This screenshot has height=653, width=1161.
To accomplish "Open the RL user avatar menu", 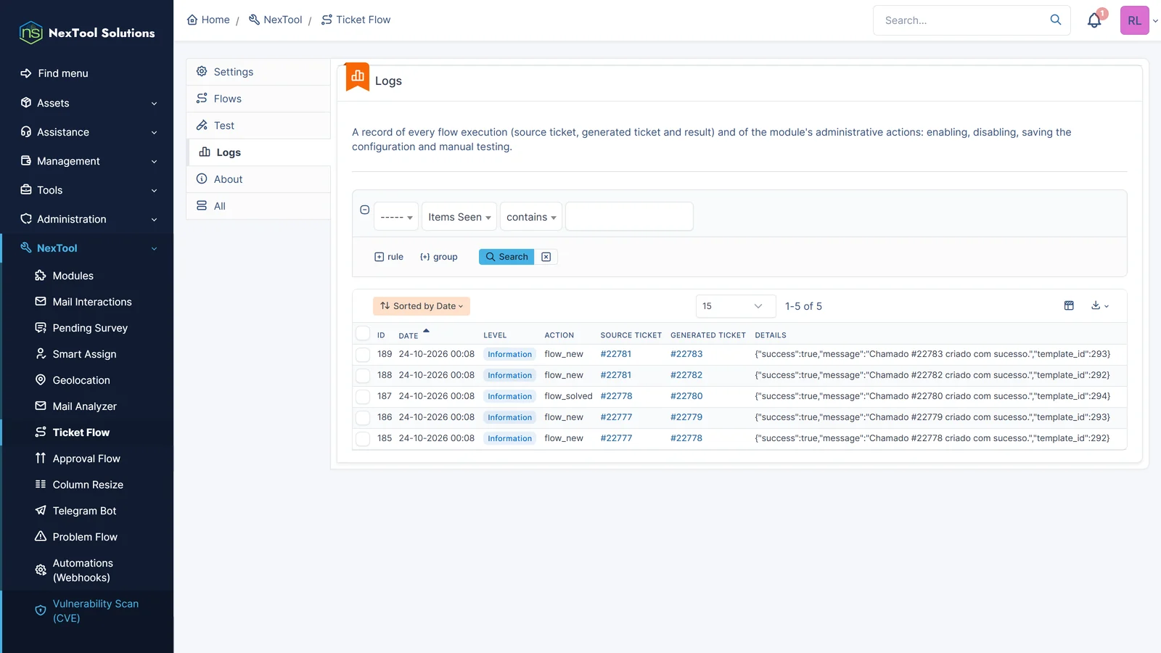I will pyautogui.click(x=1135, y=20).
